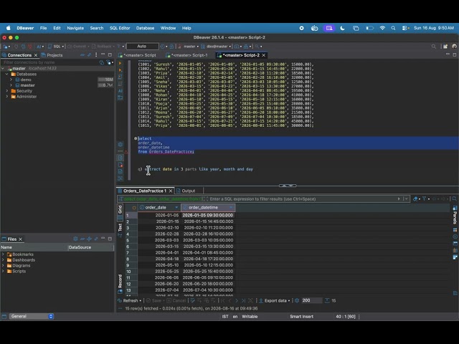This screenshot has width=459, height=344.
Task: Expand the Security folder
Action: point(7,91)
